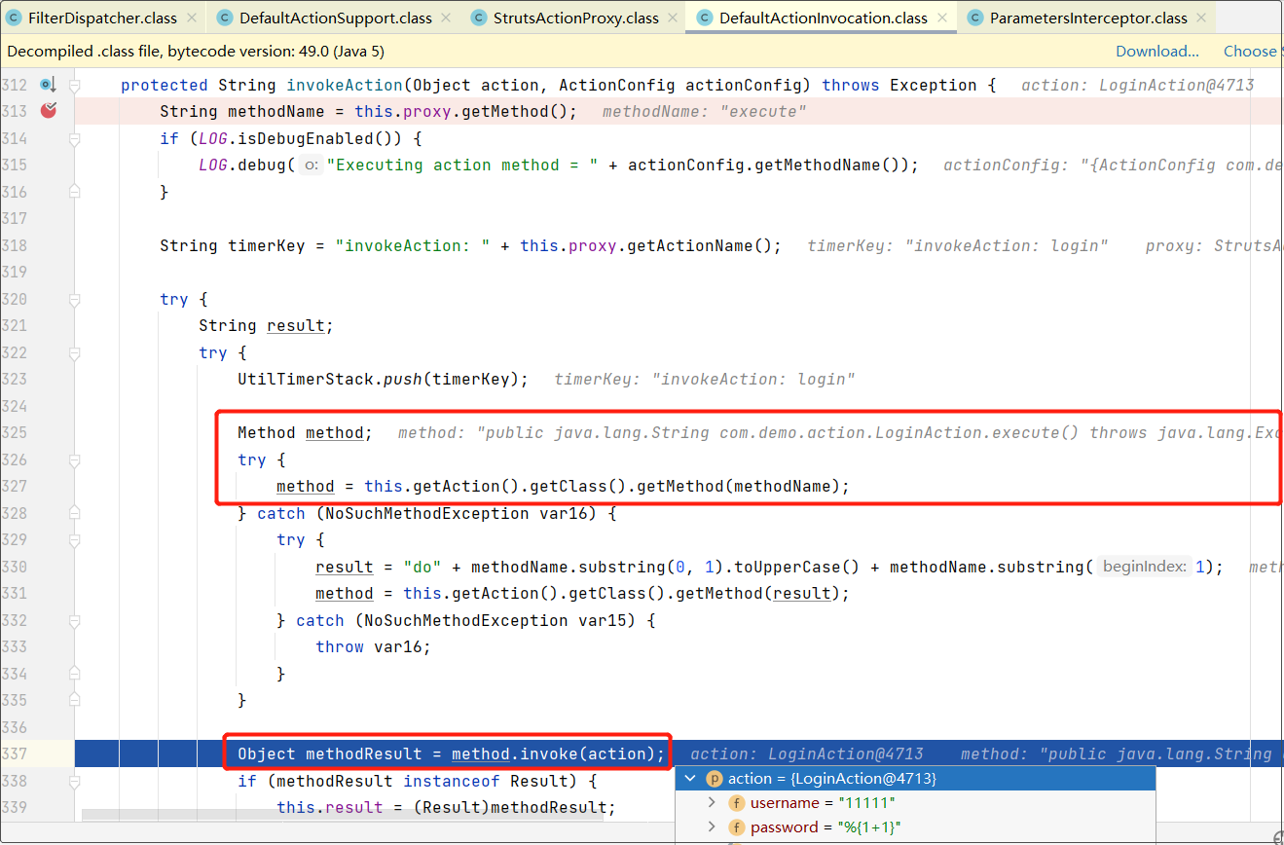The height and width of the screenshot is (845, 1284).
Task: Click 'String result;' declaration on line 321
Action: pos(266,326)
